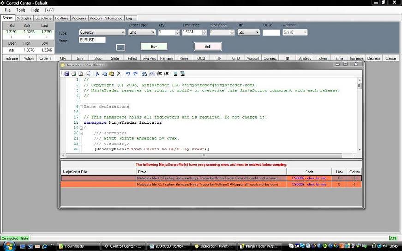Image resolution: width=402 pixels, height=251 pixels.
Task: Click the Undo arrow icon
Action: pyautogui.click(x=128, y=73)
